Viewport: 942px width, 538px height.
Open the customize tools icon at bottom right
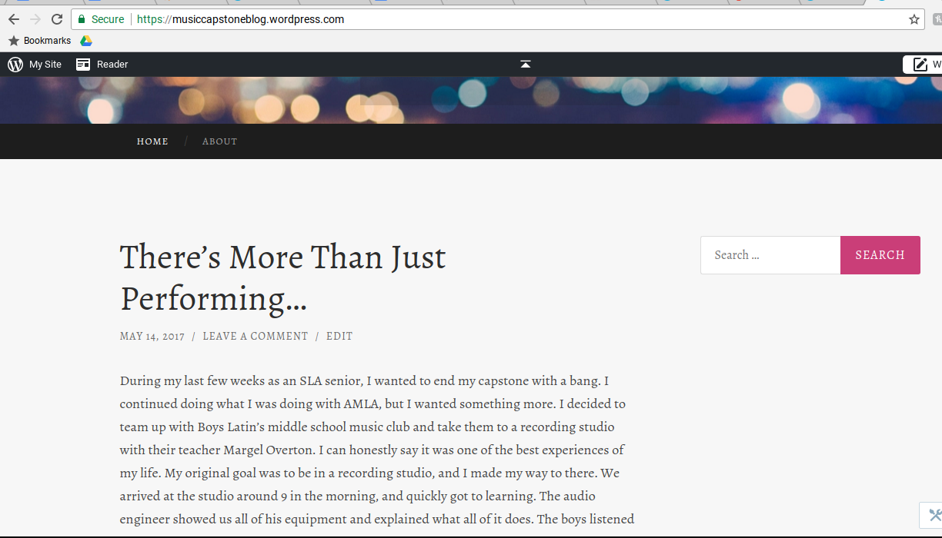point(934,515)
